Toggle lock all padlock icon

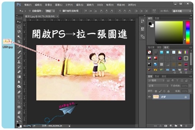point(168,91)
